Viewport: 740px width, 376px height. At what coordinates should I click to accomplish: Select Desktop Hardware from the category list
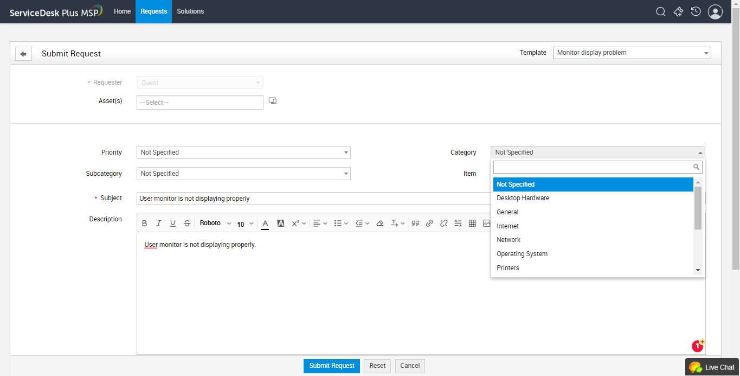pos(523,198)
